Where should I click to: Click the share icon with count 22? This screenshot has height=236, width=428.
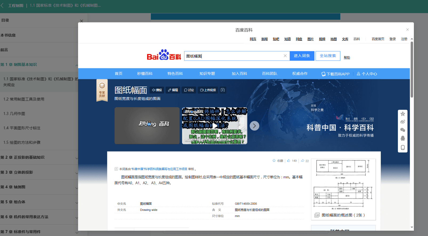[x=305, y=161]
